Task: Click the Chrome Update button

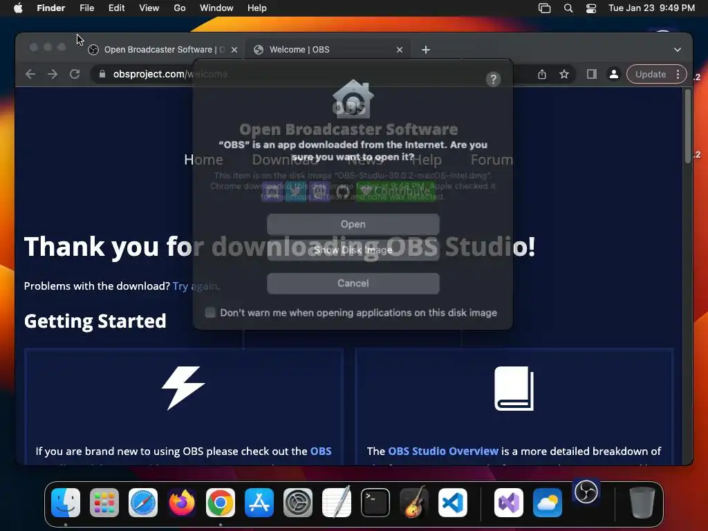Action: 650,75
